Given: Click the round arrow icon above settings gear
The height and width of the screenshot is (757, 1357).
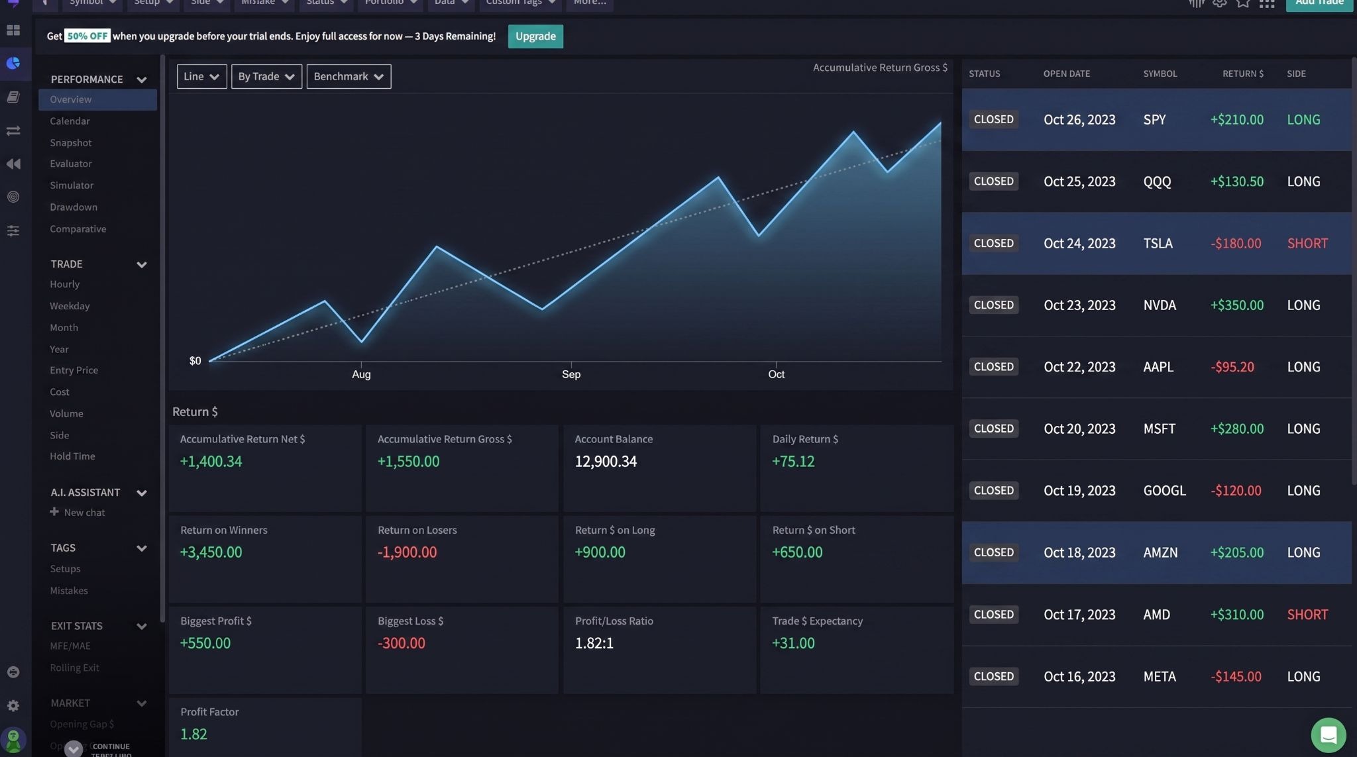Looking at the screenshot, I should coord(13,672).
